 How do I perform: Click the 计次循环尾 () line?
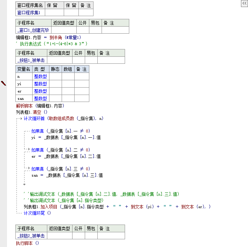click(37, 213)
